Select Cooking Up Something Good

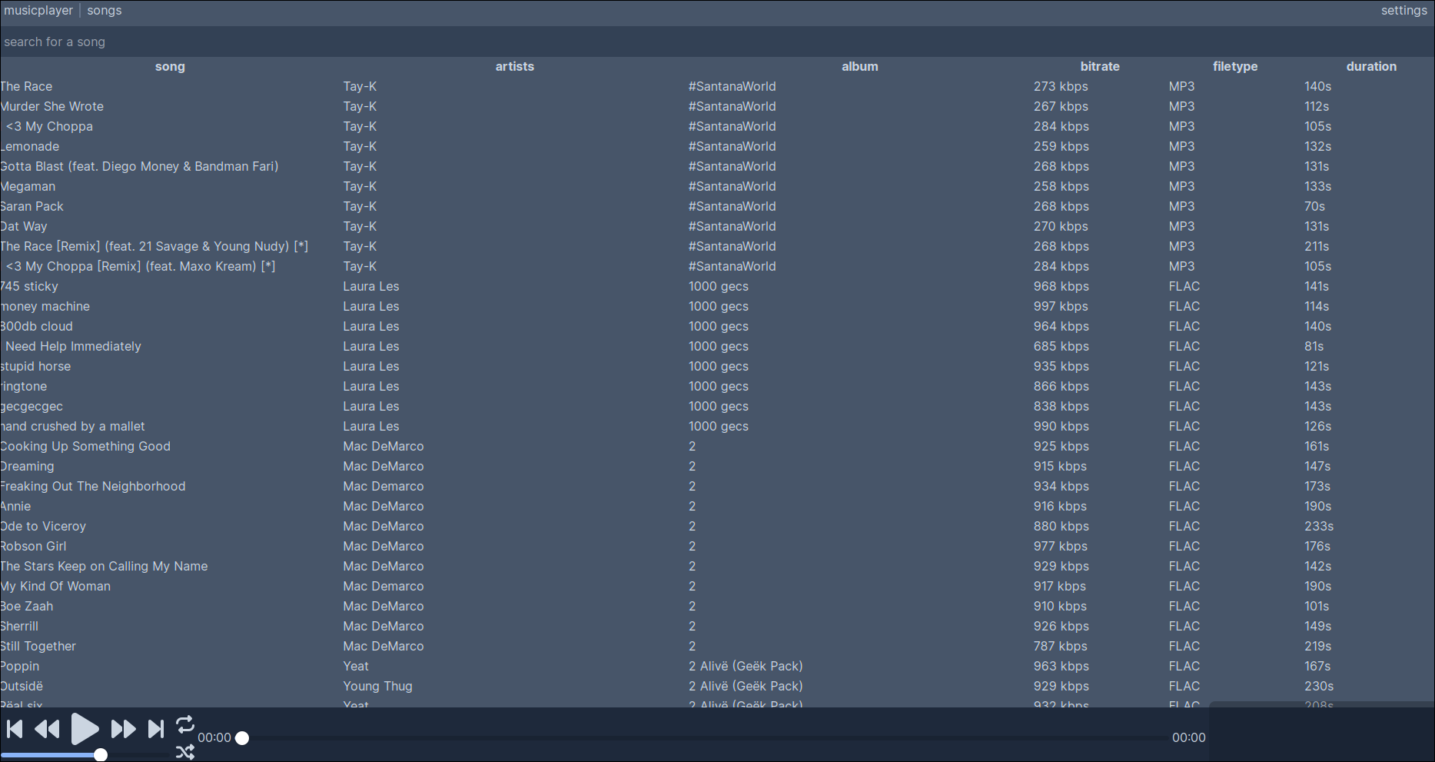[85, 447]
